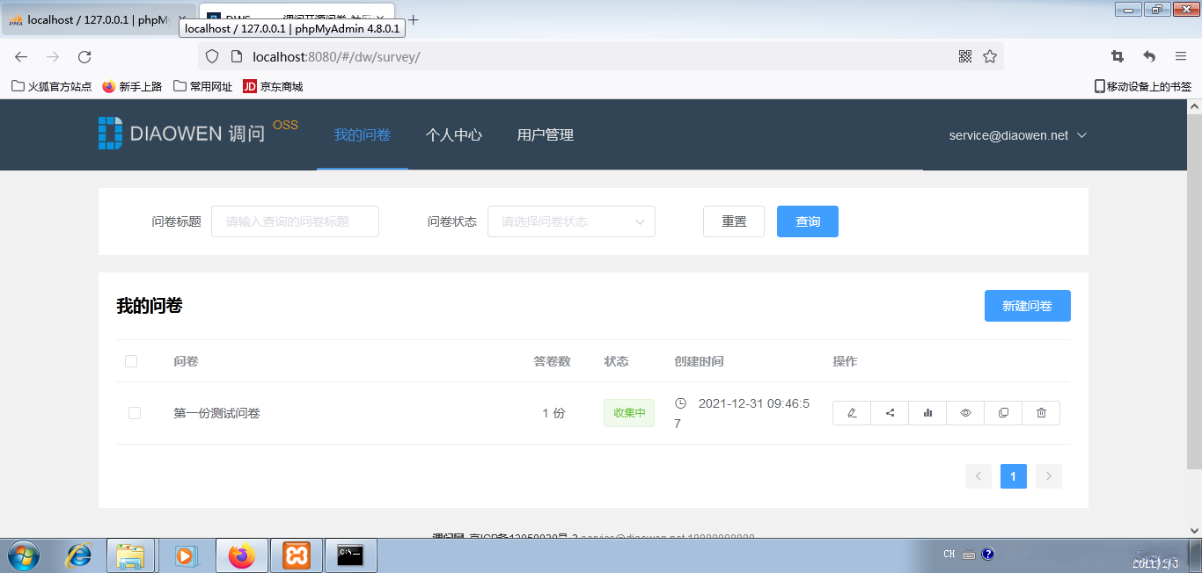Open share icon for 第一份测试问卷
Viewport: 1202px width, 573px height.
tap(890, 413)
